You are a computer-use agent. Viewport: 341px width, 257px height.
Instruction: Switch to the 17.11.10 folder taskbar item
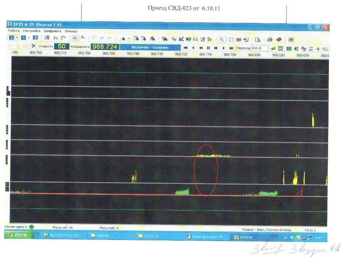(159, 236)
